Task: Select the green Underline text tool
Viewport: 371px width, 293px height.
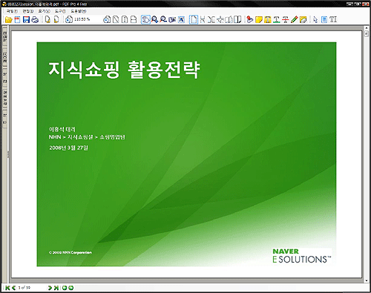Action: tap(277, 19)
